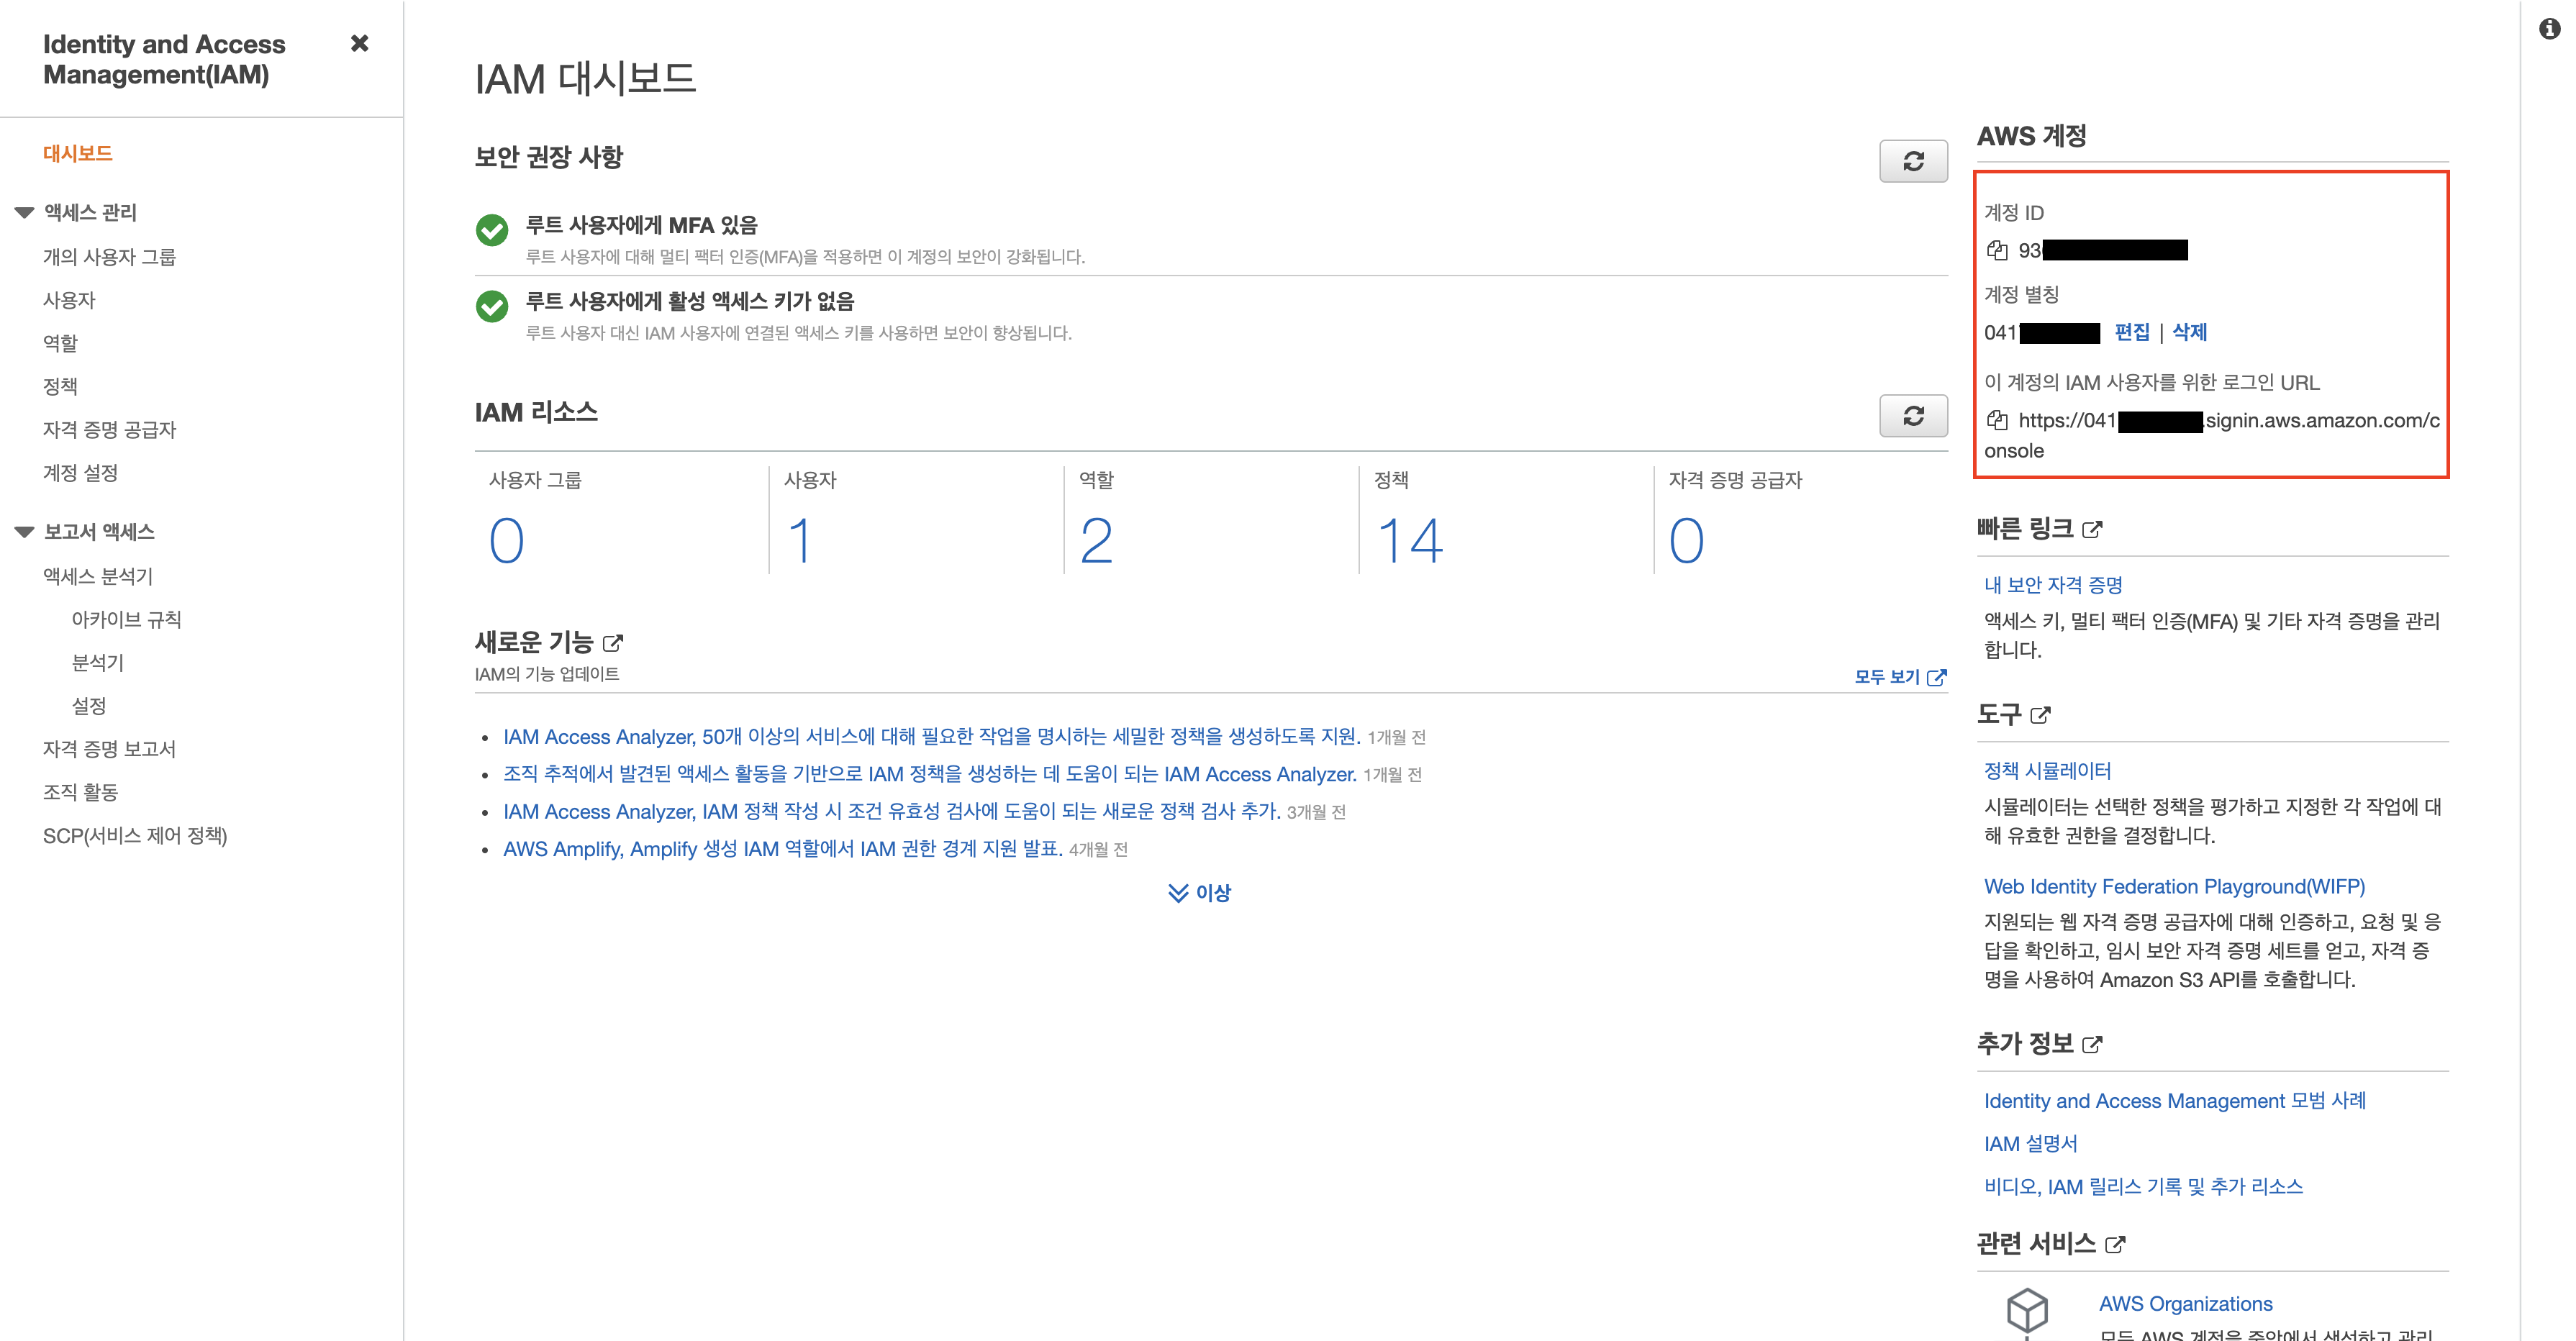Select 자격 증명 보고서 in sidebar
The height and width of the screenshot is (1341, 2576).
109,748
